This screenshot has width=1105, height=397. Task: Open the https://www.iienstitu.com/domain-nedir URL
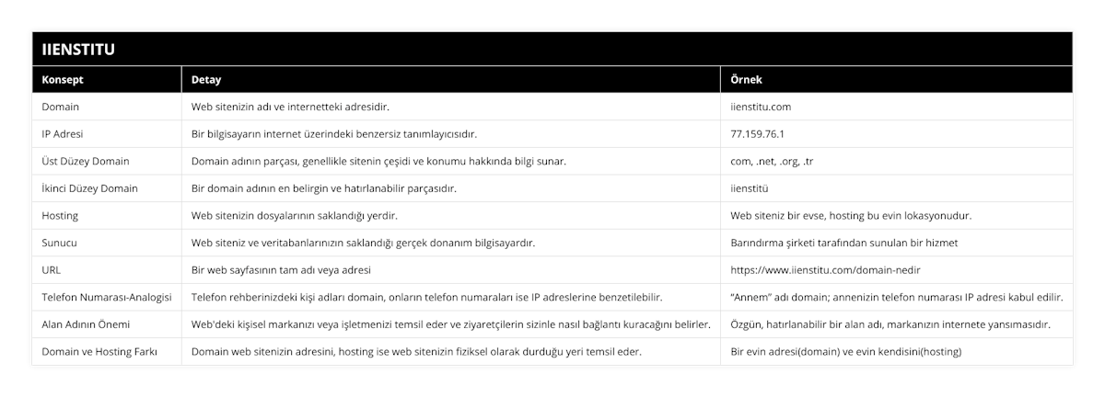(825, 270)
